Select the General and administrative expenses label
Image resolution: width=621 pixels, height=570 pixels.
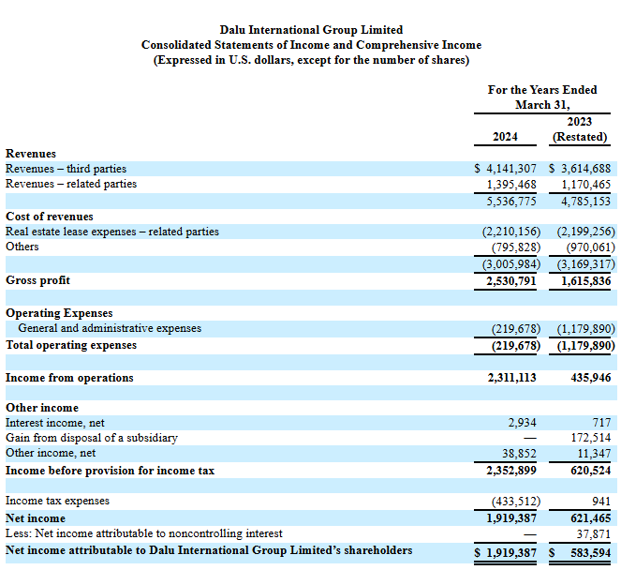pos(110,329)
